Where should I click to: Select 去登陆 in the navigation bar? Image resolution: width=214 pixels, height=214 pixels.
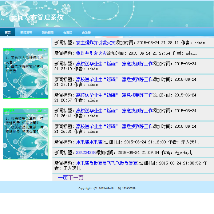tap(68, 32)
